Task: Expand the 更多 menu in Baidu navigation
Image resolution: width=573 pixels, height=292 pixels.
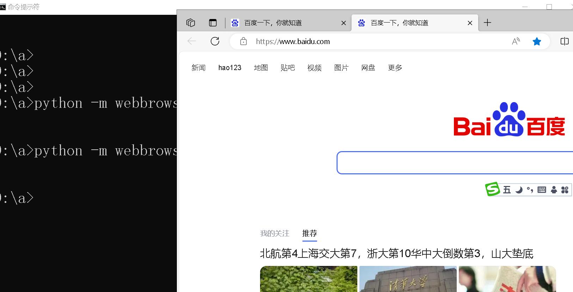Action: [x=395, y=68]
